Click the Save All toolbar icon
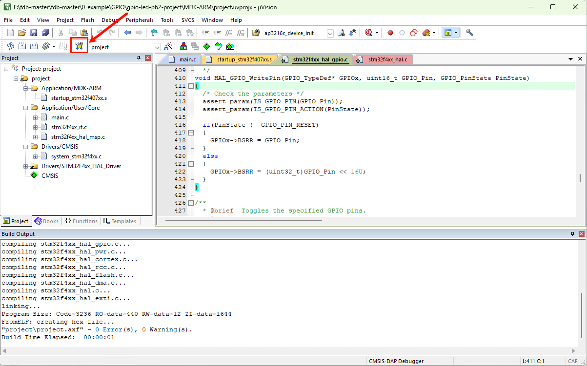587x366 pixels. click(x=45, y=33)
